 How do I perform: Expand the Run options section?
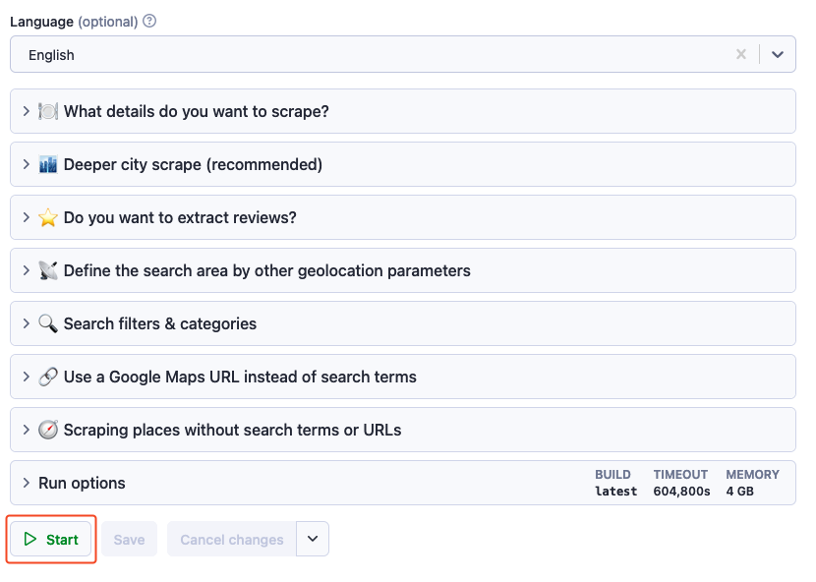pos(82,483)
